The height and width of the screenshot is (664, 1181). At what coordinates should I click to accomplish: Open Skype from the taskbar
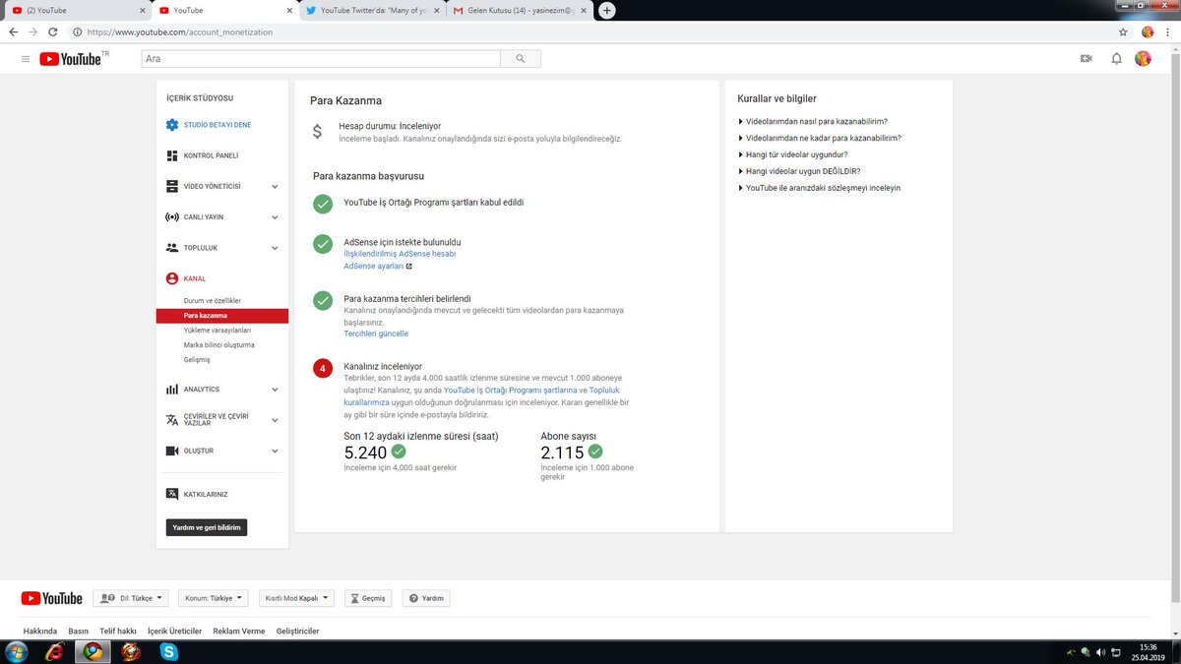click(169, 651)
